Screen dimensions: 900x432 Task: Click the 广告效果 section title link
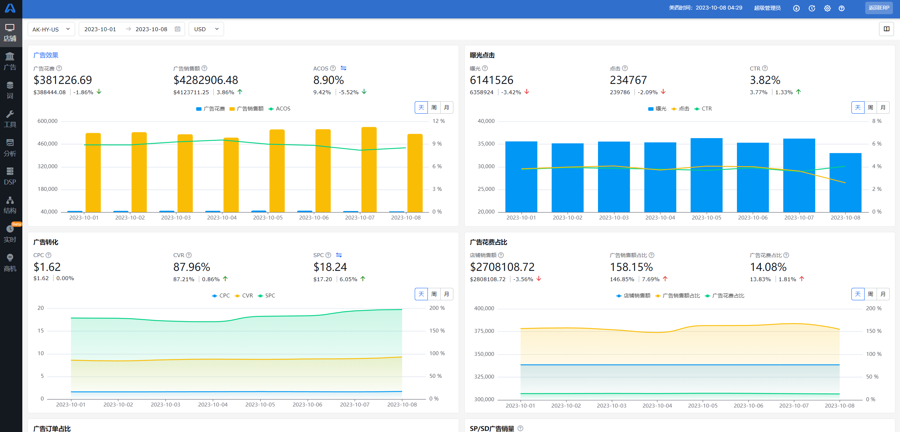click(x=46, y=55)
